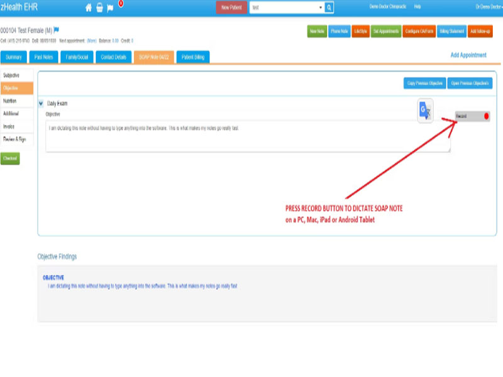This screenshot has width=503, height=377.
Task: Click the search magnifier icon
Action: coord(329,8)
